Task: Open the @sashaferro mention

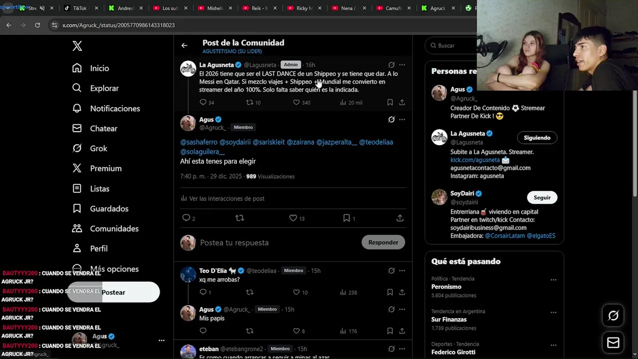Action: pos(199,142)
